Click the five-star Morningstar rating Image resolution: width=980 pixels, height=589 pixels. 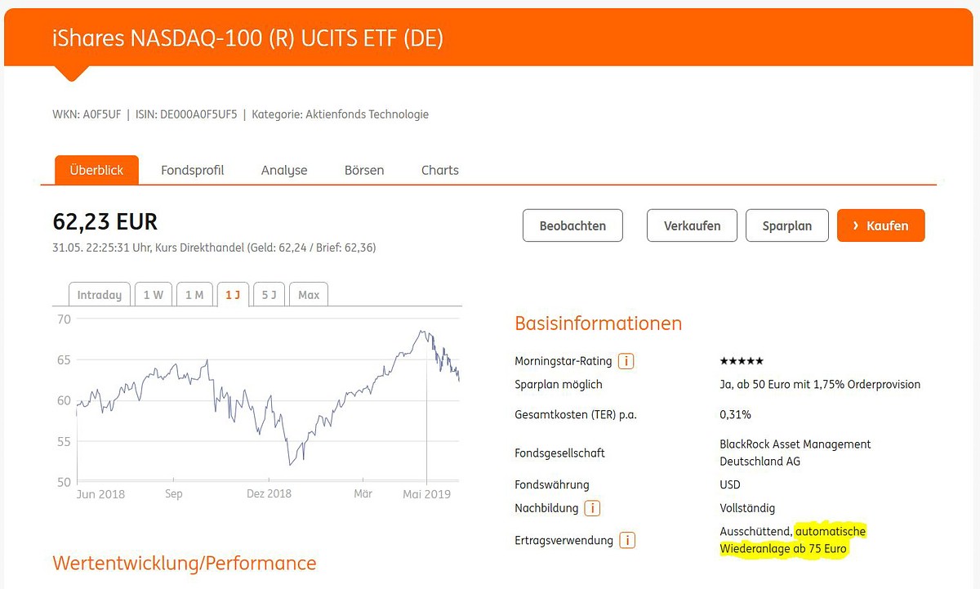coord(742,361)
